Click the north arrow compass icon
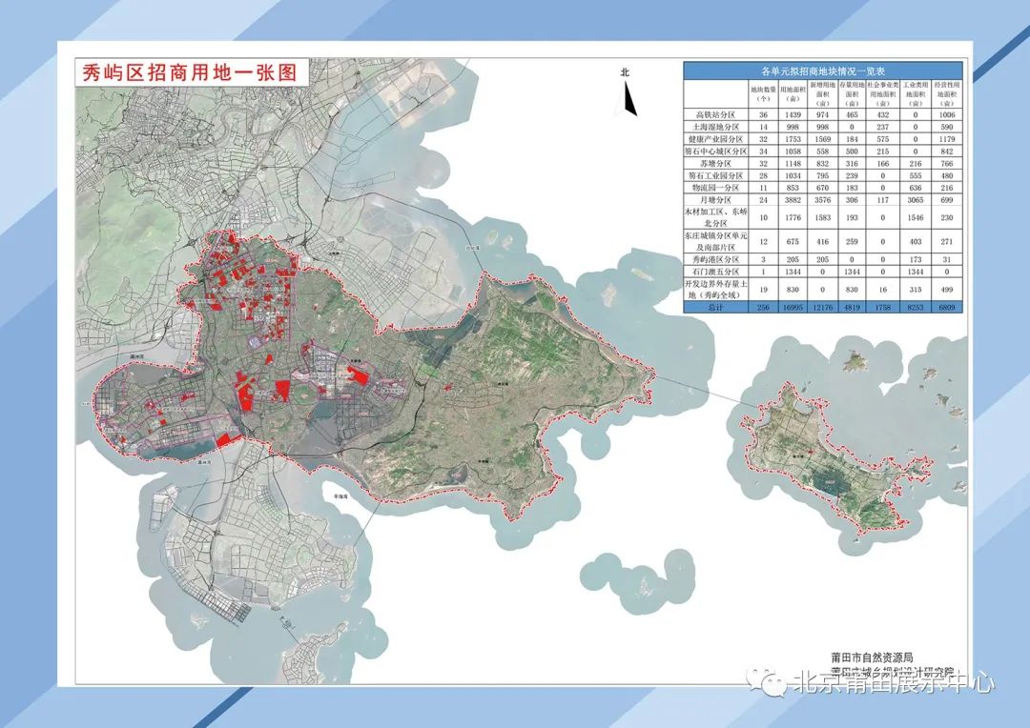 (628, 96)
